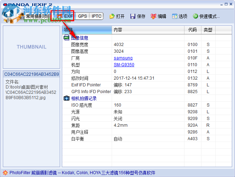Select the 修改时间 row label
This screenshot has width=235, height=177.
80,78
